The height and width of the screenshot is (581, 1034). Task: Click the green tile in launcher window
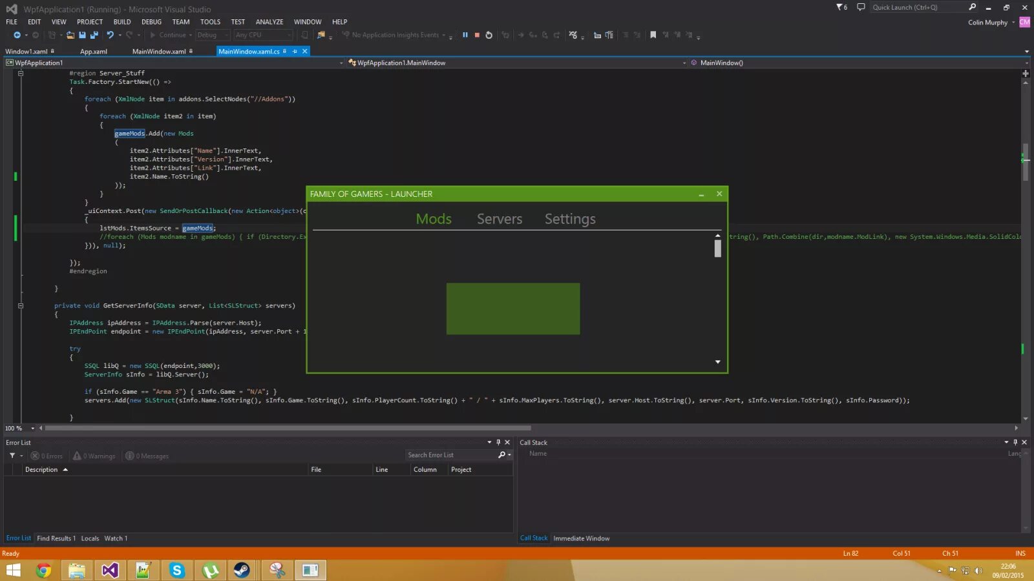[513, 309]
